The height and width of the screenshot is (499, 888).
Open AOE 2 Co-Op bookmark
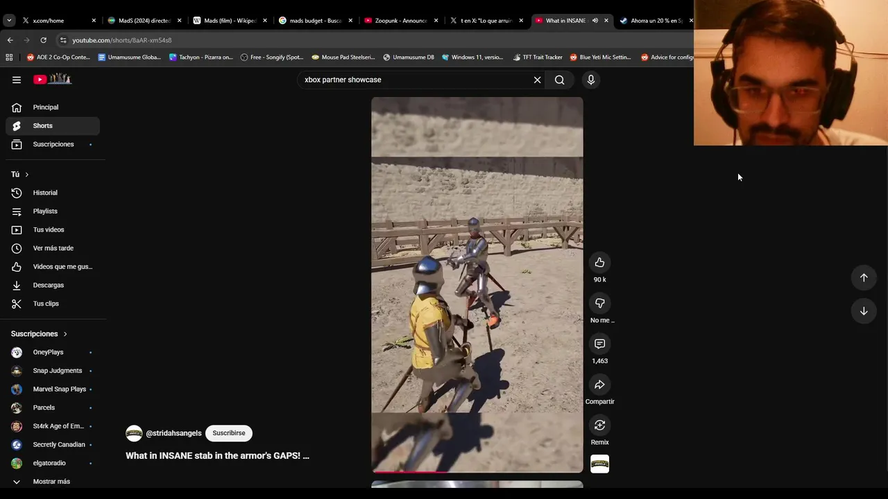(58, 58)
